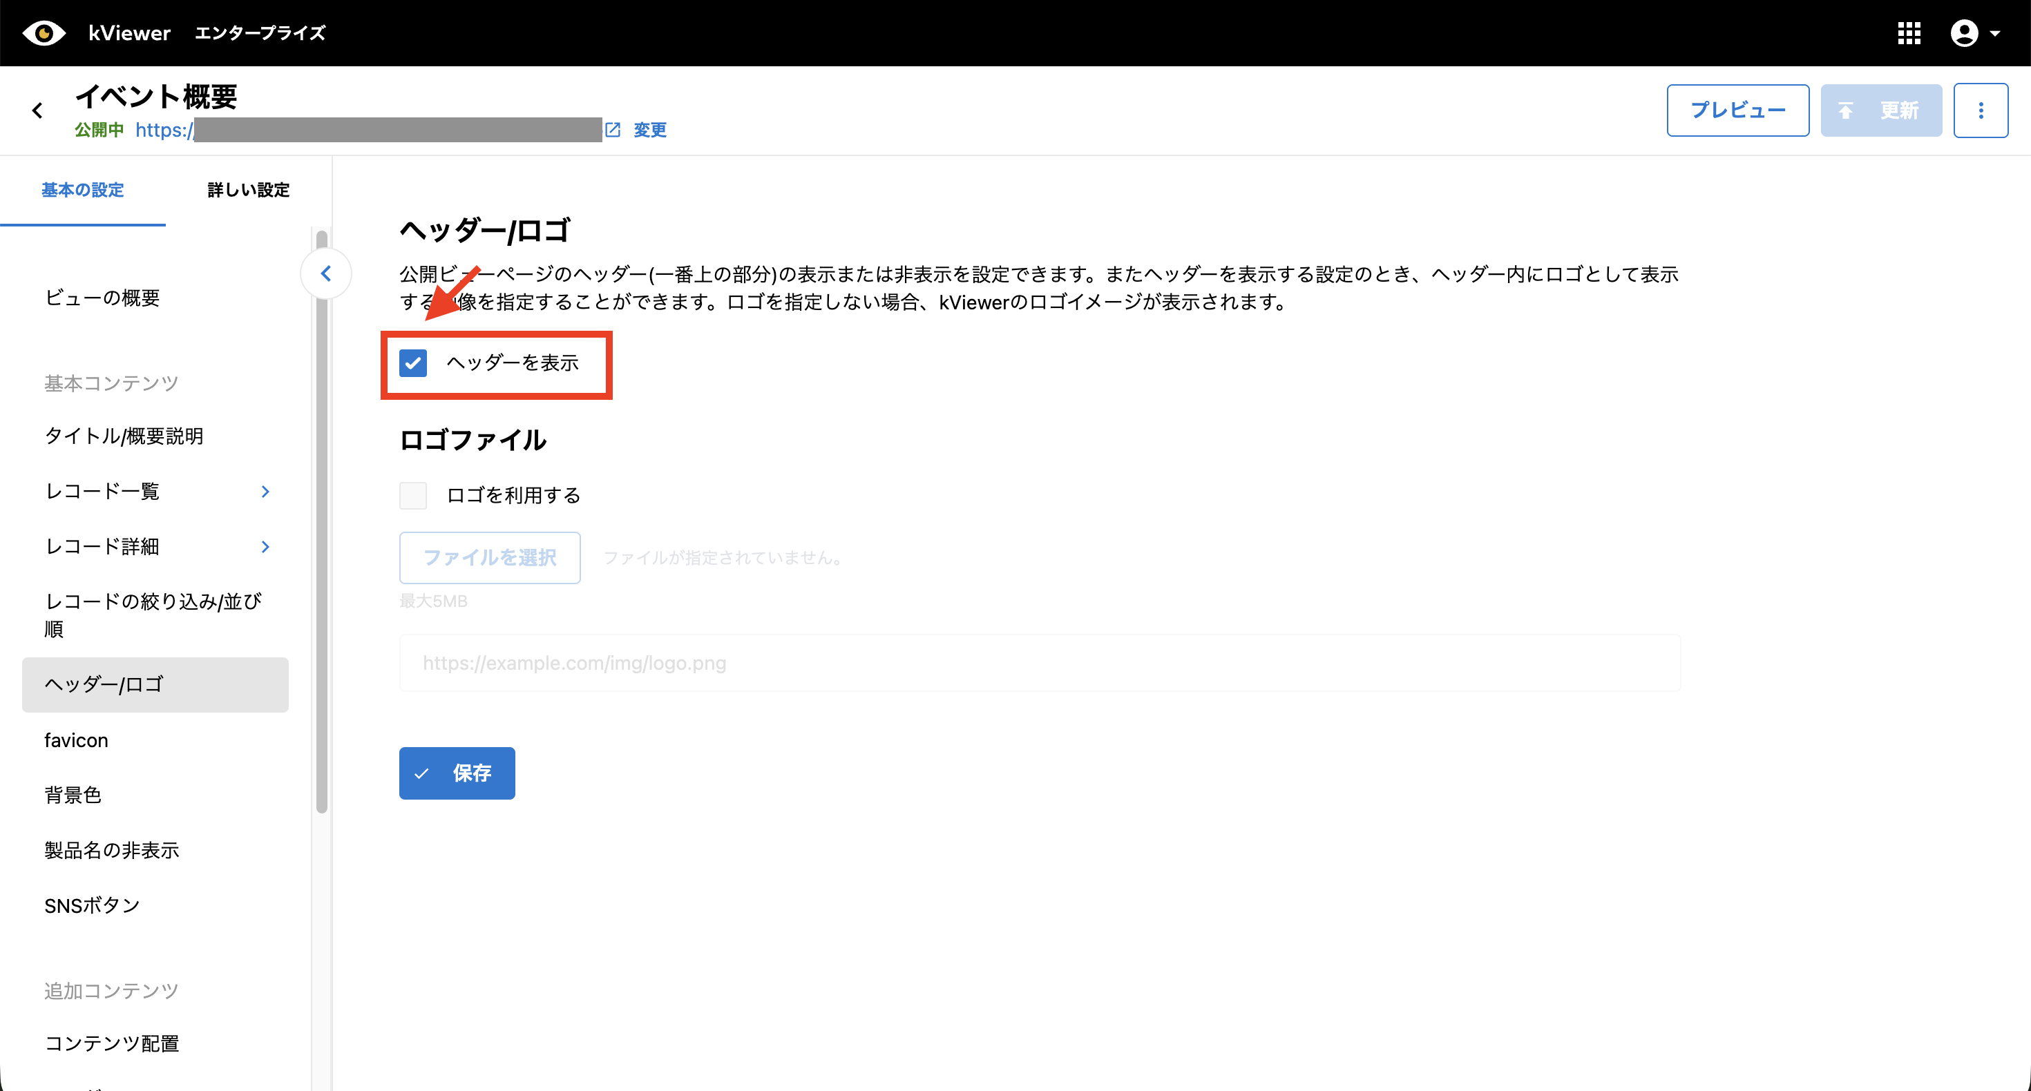Expand the レコード詳細 submenu arrow

point(266,547)
